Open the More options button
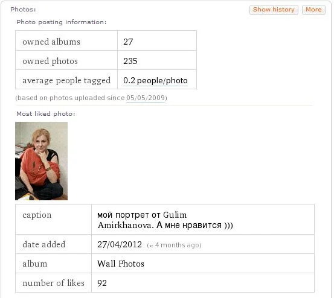 pyautogui.click(x=313, y=10)
